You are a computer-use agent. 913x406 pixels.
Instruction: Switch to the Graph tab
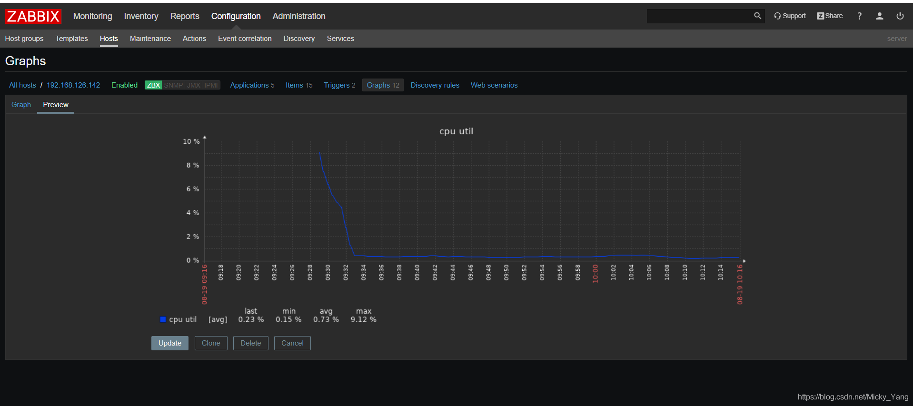pyautogui.click(x=21, y=105)
